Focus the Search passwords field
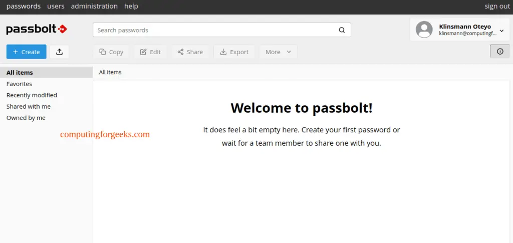The height and width of the screenshot is (243, 513). (x=222, y=30)
